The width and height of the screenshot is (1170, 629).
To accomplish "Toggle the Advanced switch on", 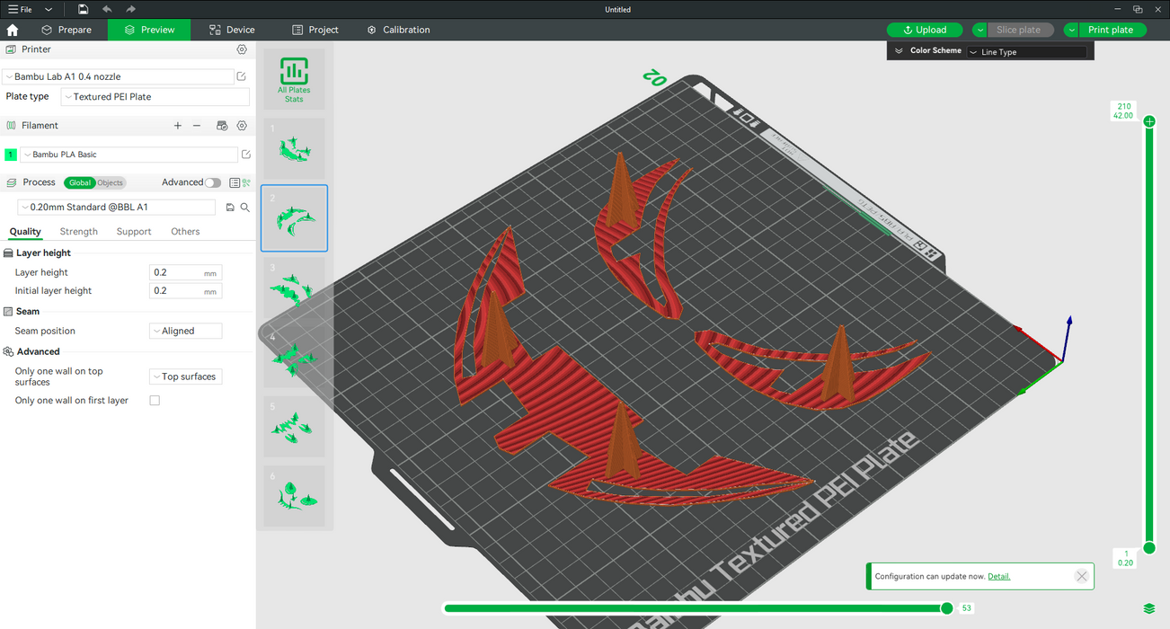I will (x=212, y=182).
